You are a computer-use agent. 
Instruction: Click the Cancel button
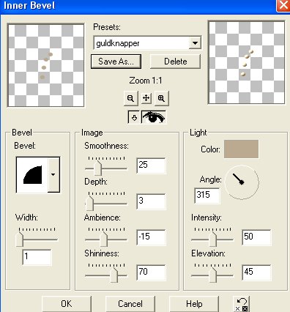(130, 304)
